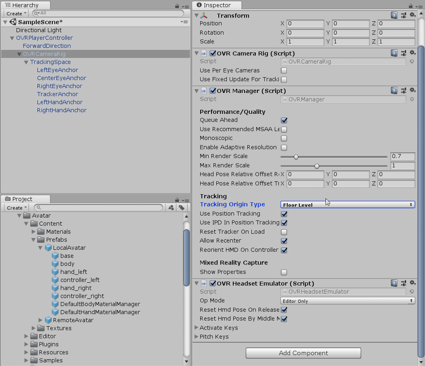Click Project panel scroll down arrow

point(186,362)
